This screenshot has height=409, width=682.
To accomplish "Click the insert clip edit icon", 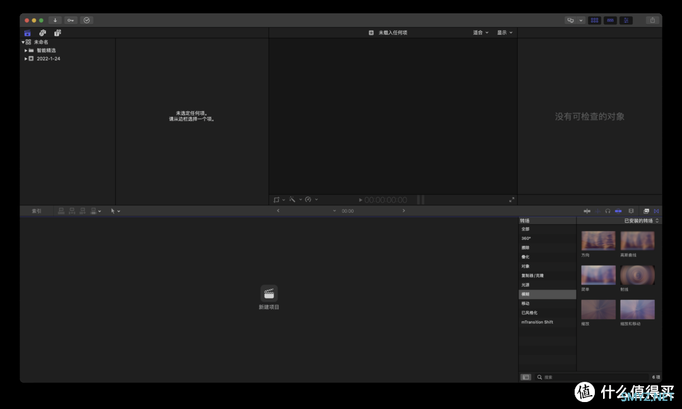I will (x=72, y=211).
